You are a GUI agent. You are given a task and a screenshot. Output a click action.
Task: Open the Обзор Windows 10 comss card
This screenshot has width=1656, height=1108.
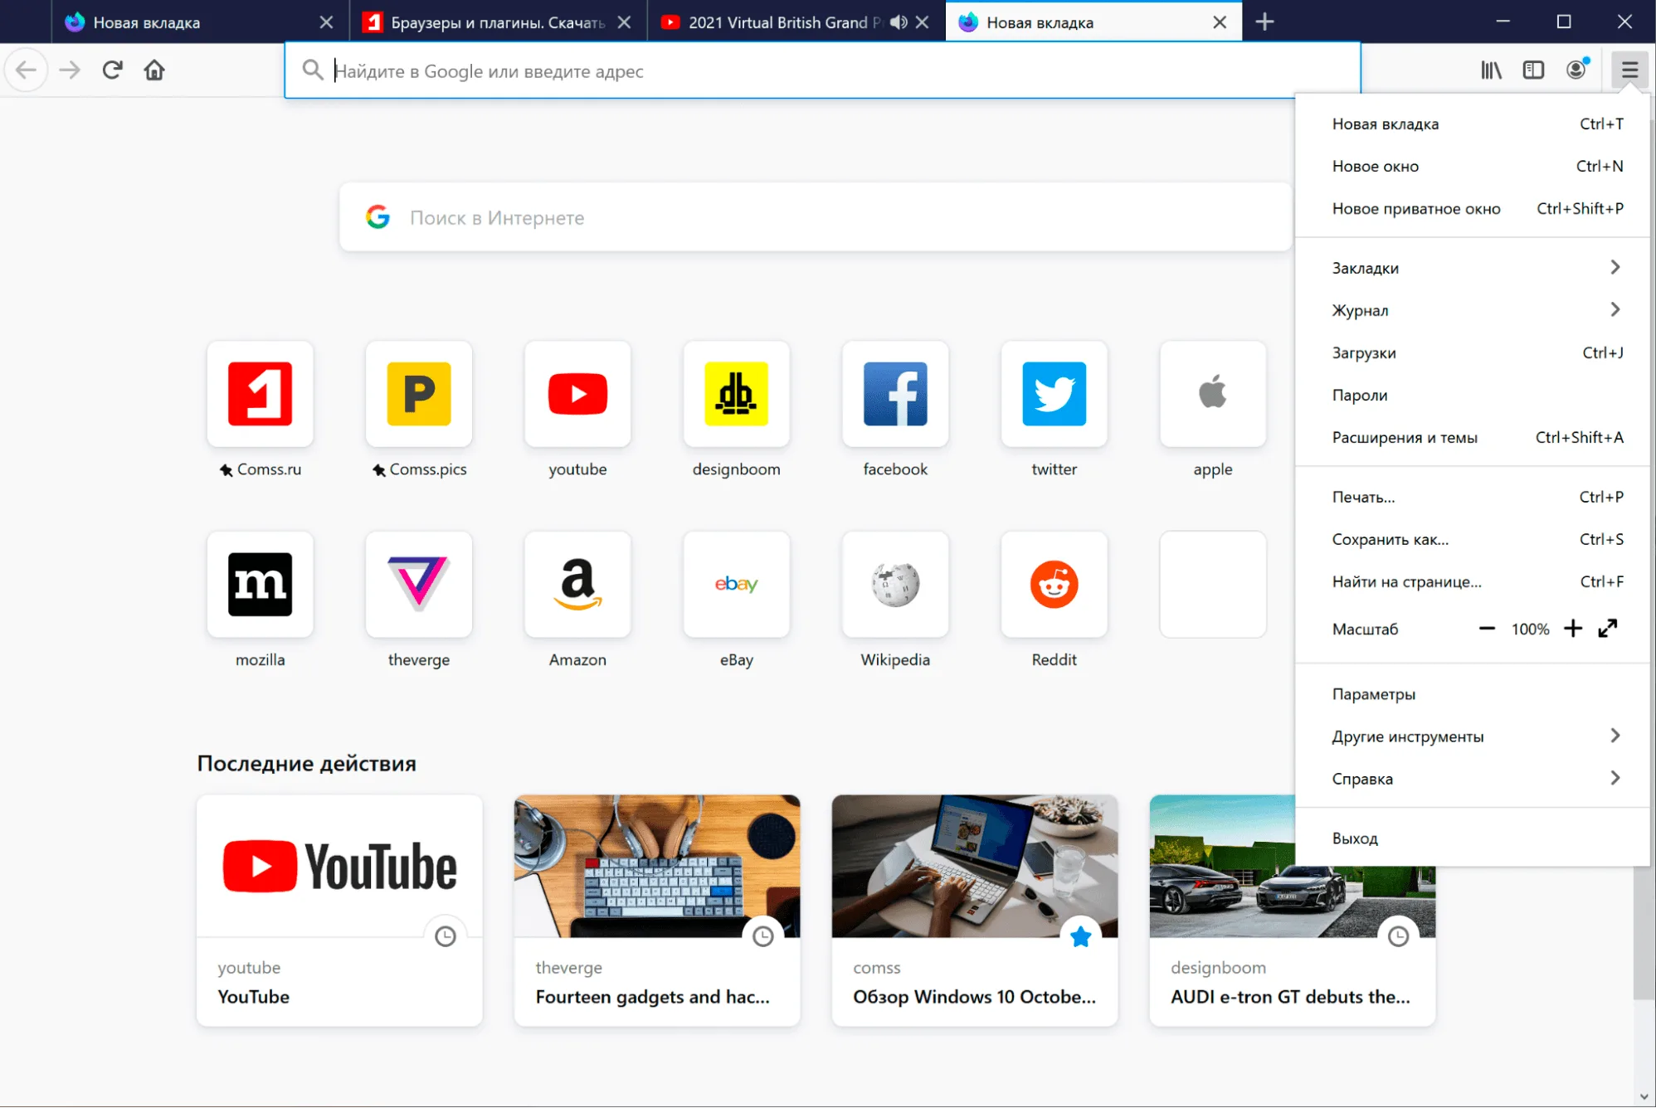(x=975, y=911)
